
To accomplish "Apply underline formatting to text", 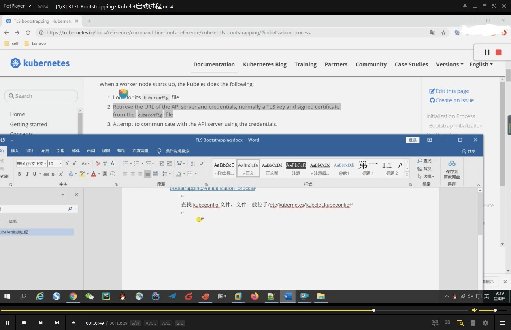I will coord(34,173).
